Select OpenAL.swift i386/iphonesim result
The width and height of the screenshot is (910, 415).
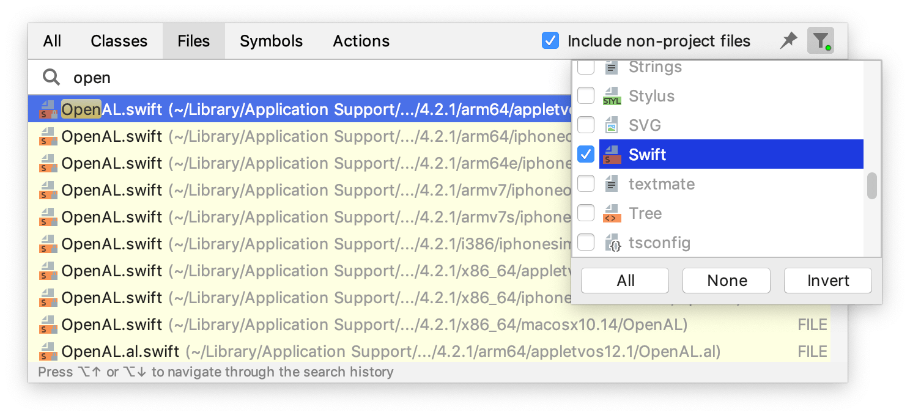[300, 244]
